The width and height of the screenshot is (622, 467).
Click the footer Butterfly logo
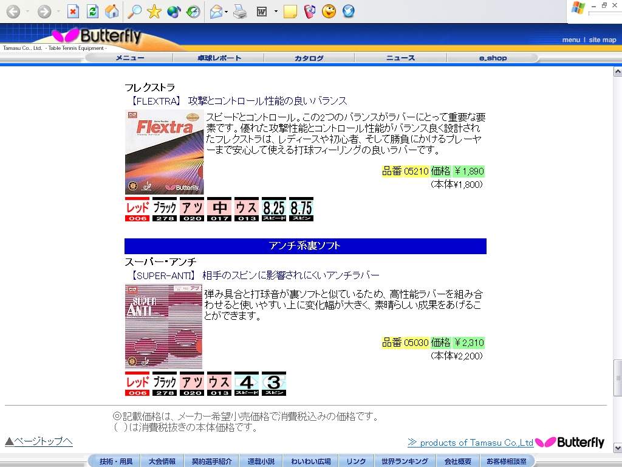570,442
